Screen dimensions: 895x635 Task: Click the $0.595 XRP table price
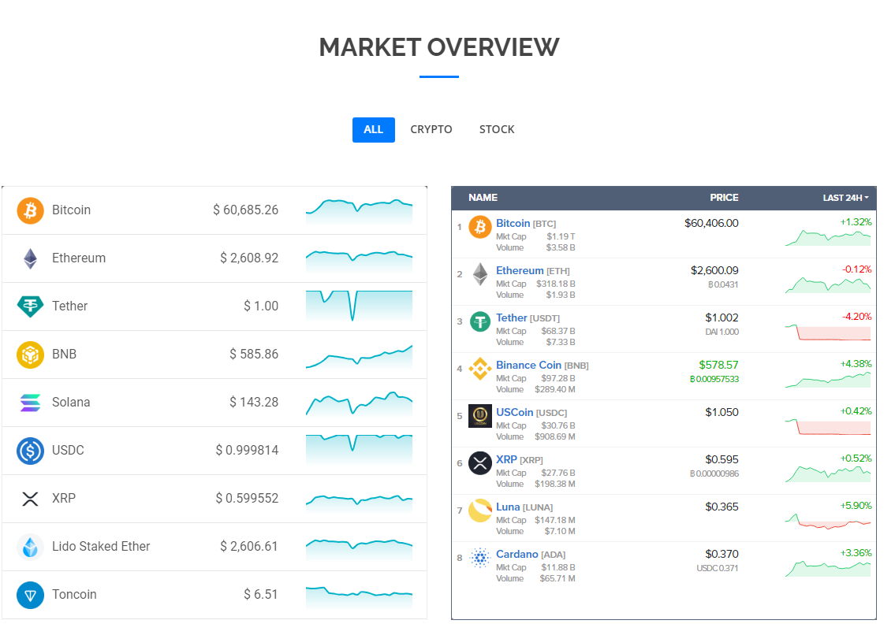[722, 460]
